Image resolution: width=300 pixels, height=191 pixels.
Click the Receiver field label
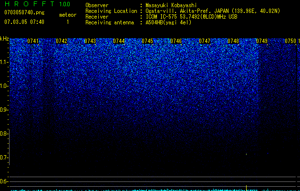[97, 17]
